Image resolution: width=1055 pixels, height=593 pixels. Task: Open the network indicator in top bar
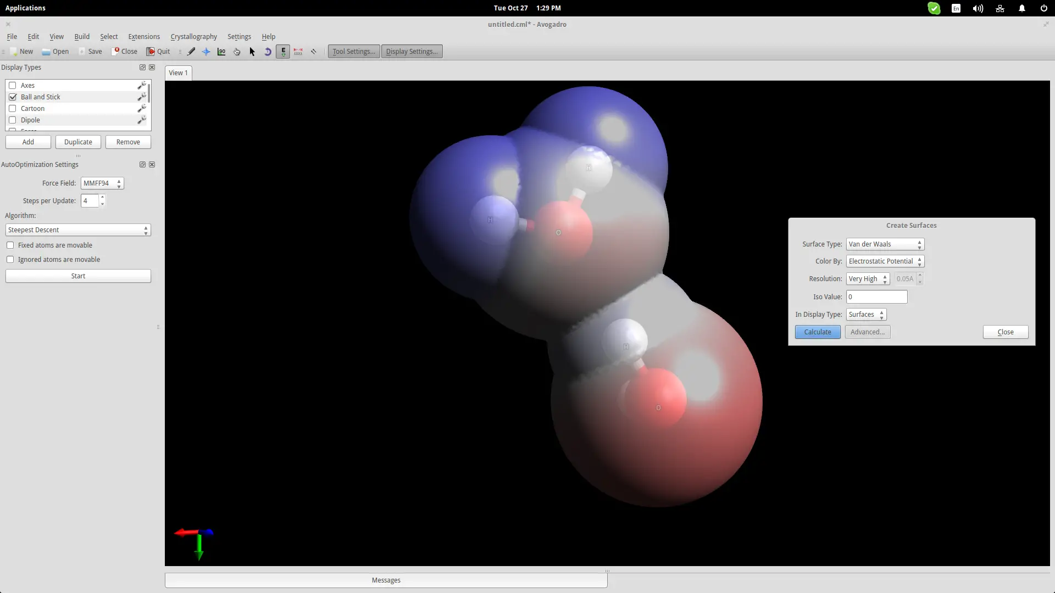click(x=1000, y=8)
